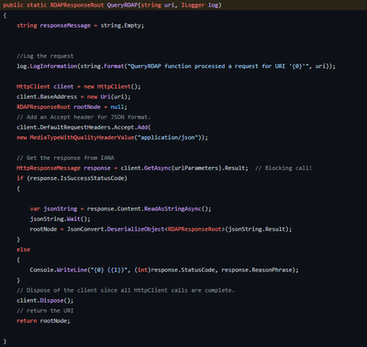Click the '// Blocking call!' comment
The width and height of the screenshot is (367, 347).
pyautogui.click(x=284, y=168)
